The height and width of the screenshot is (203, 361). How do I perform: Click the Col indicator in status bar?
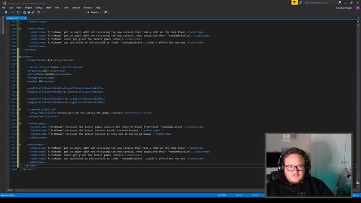click(238, 195)
